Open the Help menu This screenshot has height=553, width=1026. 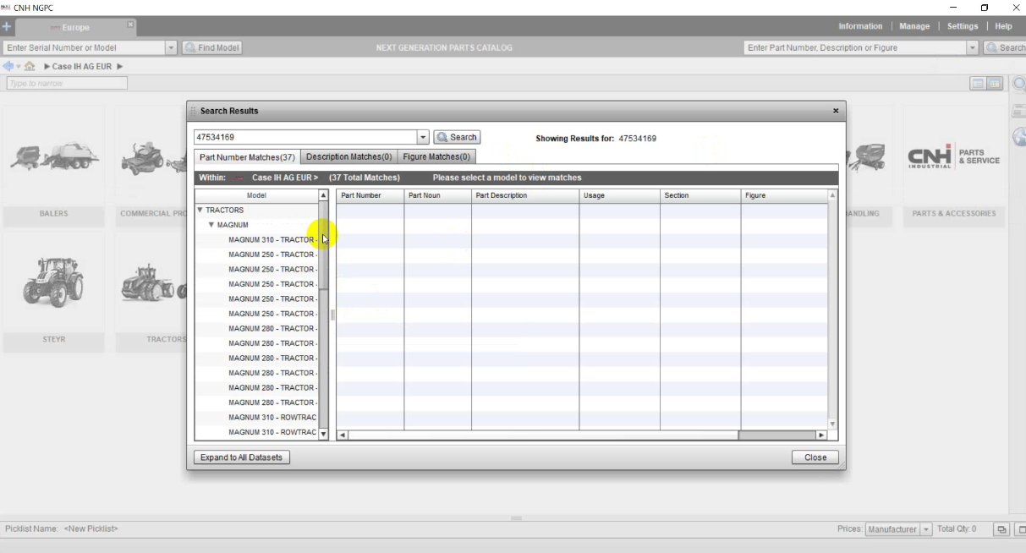1003,26
